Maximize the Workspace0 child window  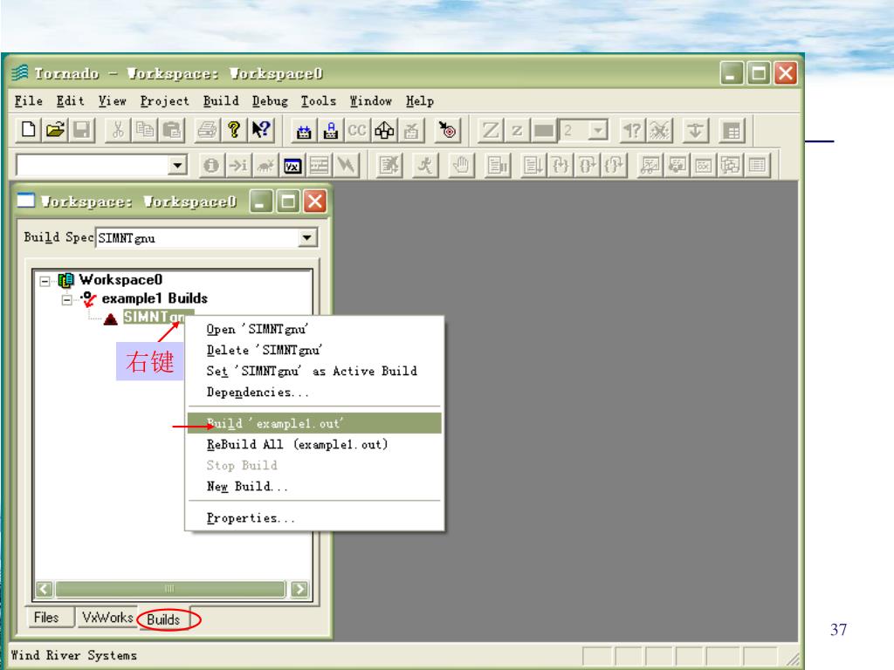click(288, 202)
